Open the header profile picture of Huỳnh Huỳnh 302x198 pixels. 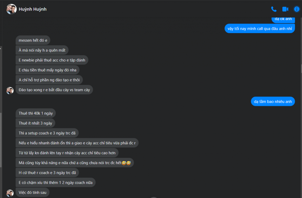click(x=12, y=9)
